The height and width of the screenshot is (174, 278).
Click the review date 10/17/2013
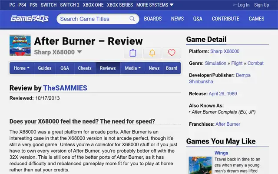pyautogui.click(x=47, y=98)
